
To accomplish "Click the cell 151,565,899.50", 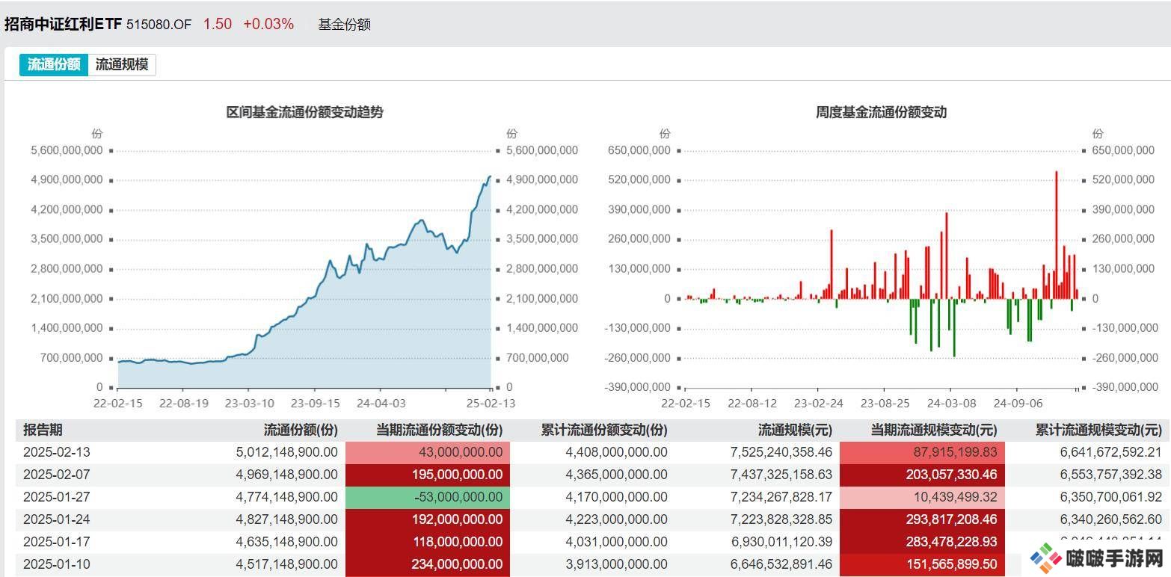I will [x=922, y=564].
